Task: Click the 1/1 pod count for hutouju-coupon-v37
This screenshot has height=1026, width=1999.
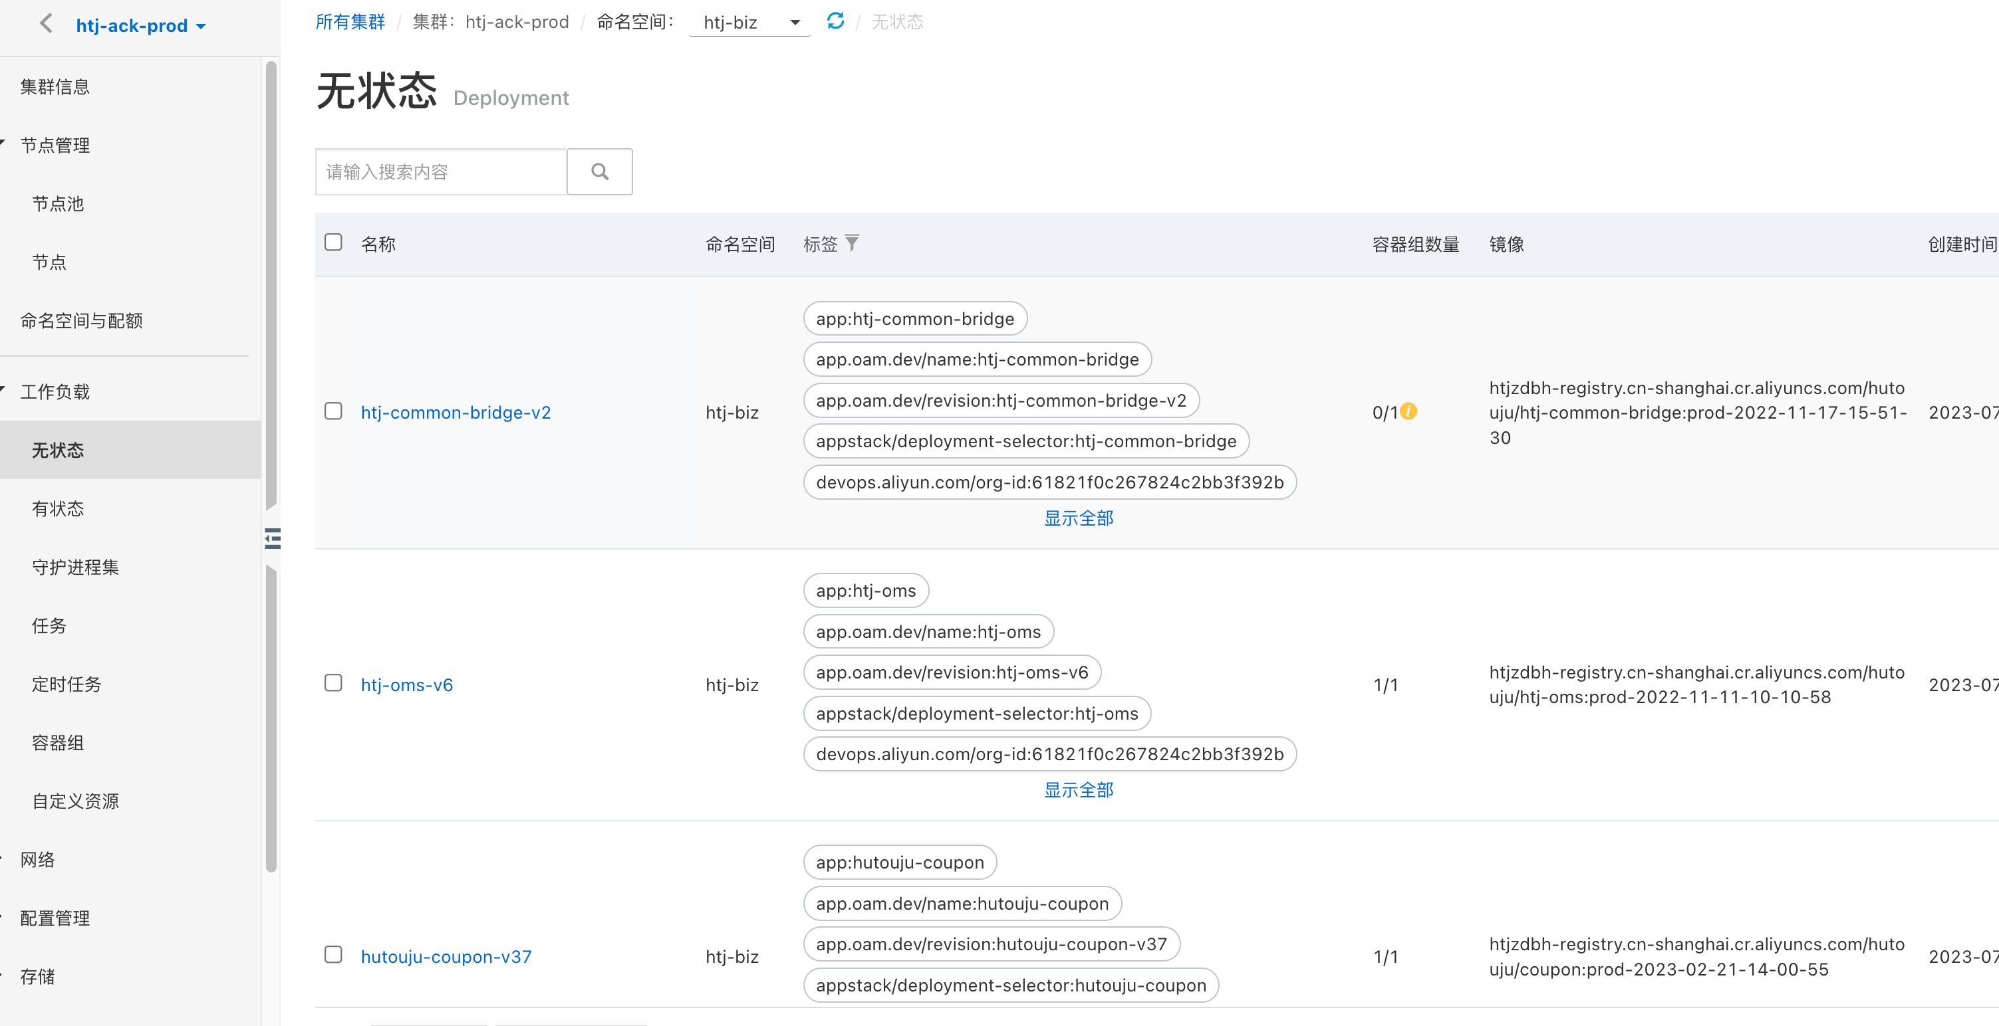Action: (x=1385, y=956)
